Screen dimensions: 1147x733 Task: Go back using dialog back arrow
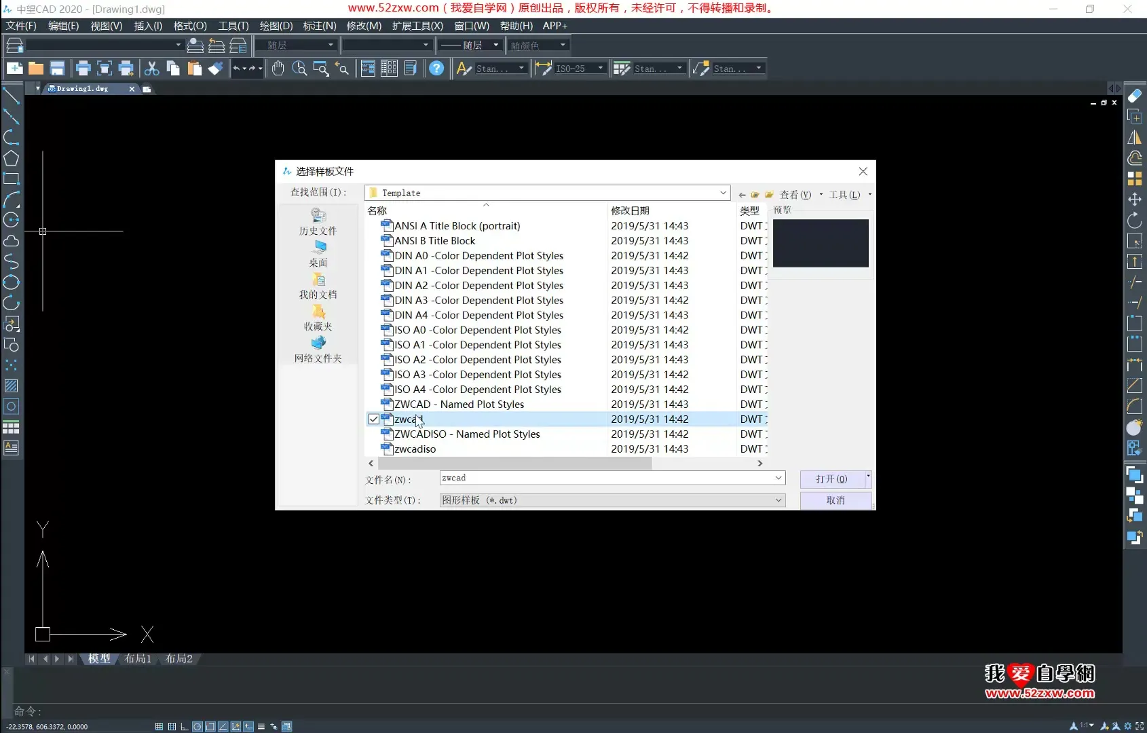[742, 195]
